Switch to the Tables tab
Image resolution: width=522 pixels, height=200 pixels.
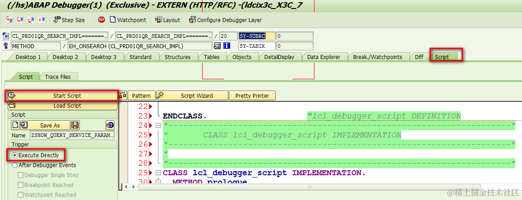click(212, 57)
